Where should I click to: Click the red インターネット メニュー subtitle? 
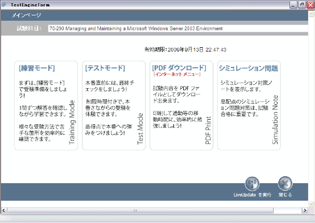[177, 74]
